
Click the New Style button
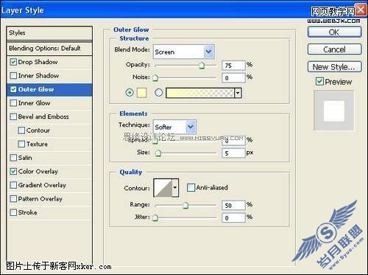(334, 67)
